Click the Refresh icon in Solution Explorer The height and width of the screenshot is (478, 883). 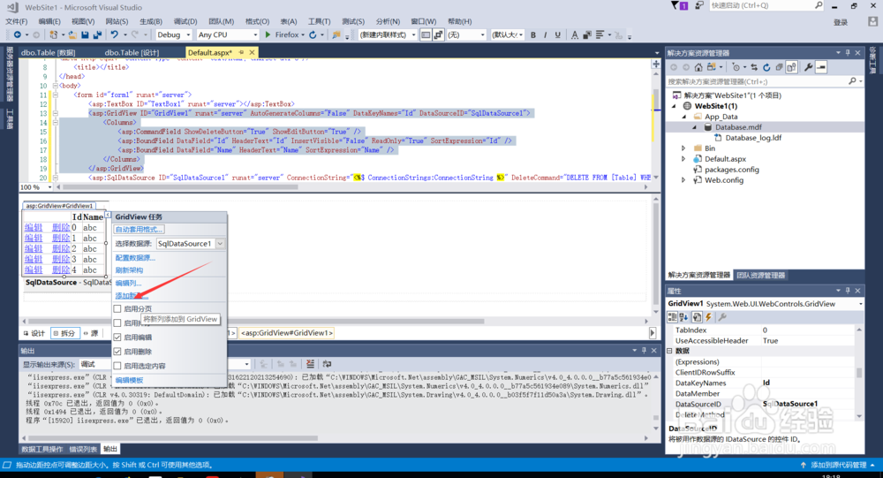coord(766,67)
